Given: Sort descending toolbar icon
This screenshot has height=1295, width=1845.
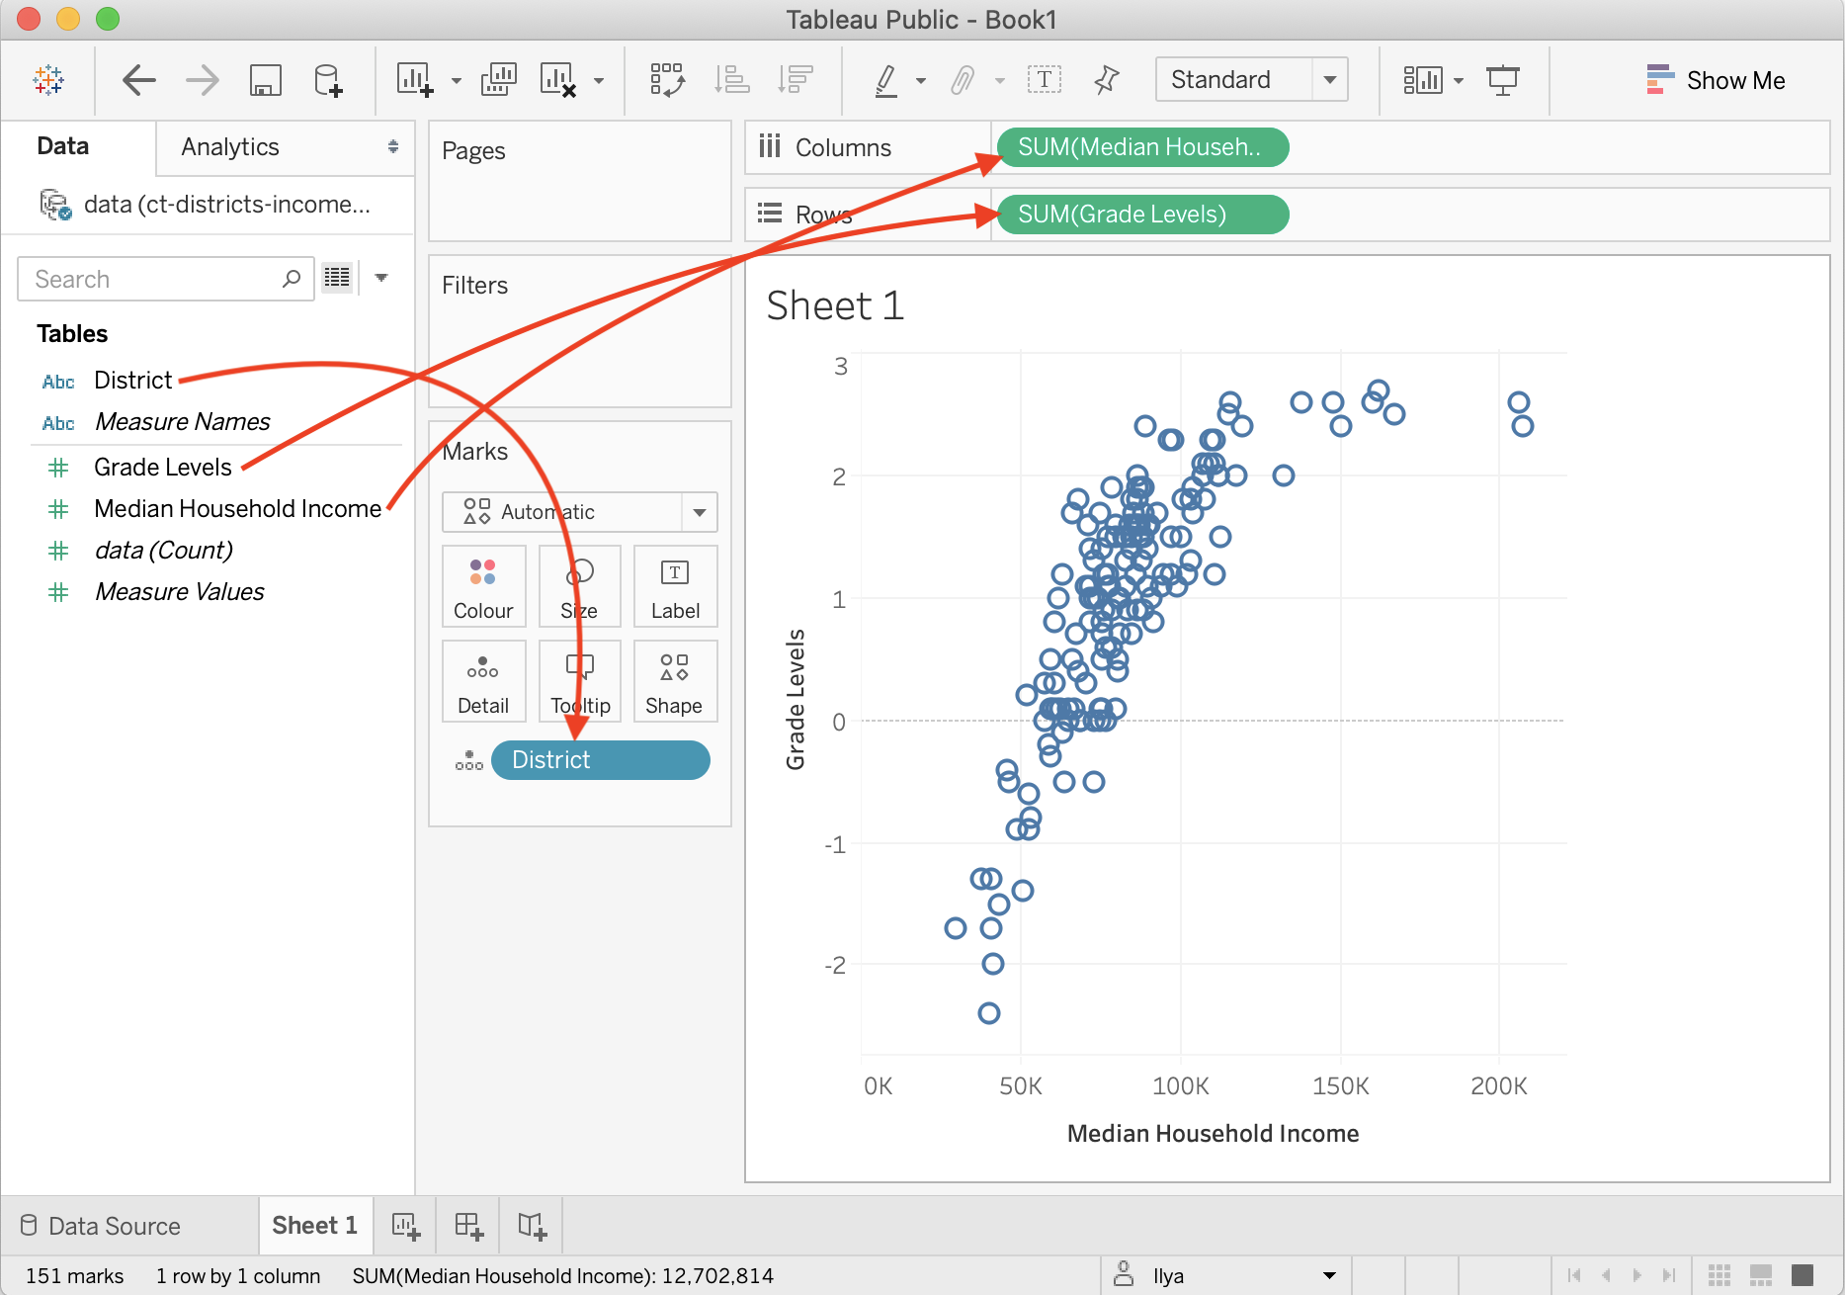Looking at the screenshot, I should click(x=795, y=80).
